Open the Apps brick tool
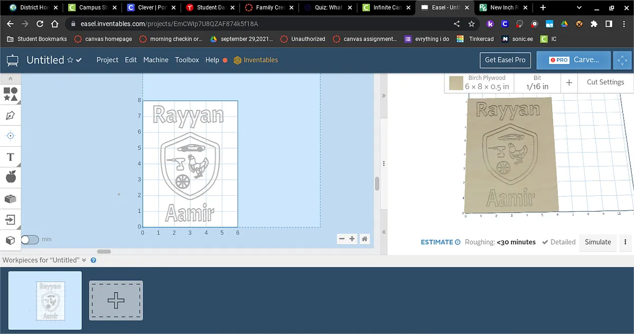 point(10,198)
